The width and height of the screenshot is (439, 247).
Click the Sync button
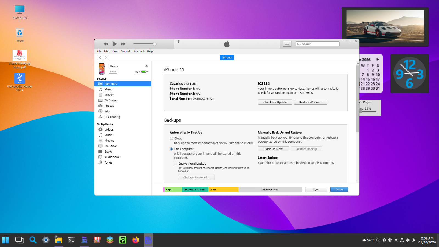(x=316, y=189)
